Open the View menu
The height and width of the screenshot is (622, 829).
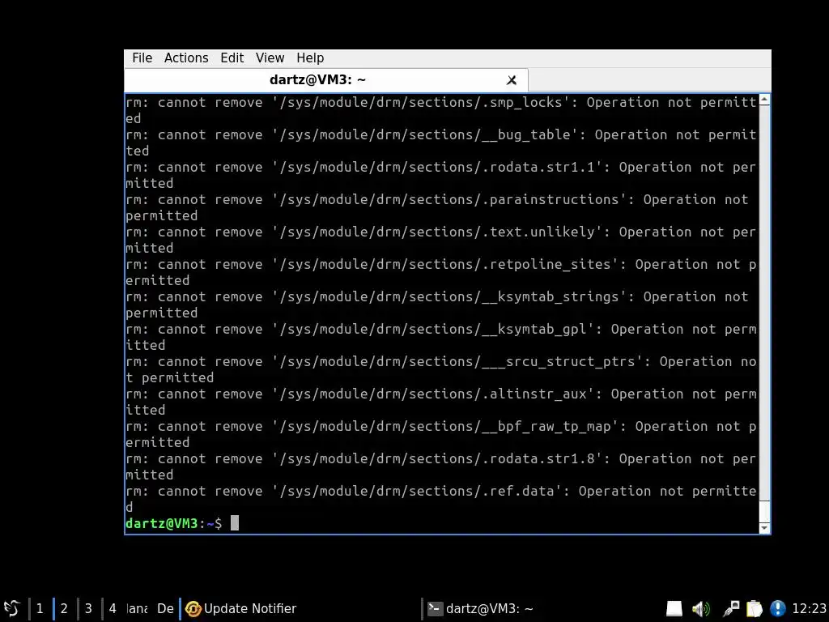point(270,58)
